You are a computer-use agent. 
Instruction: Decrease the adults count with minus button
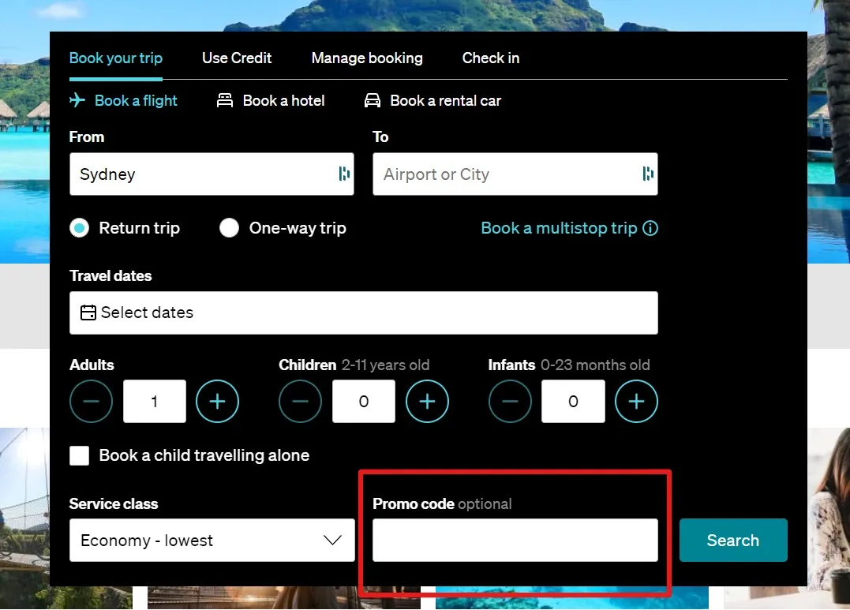tap(92, 402)
